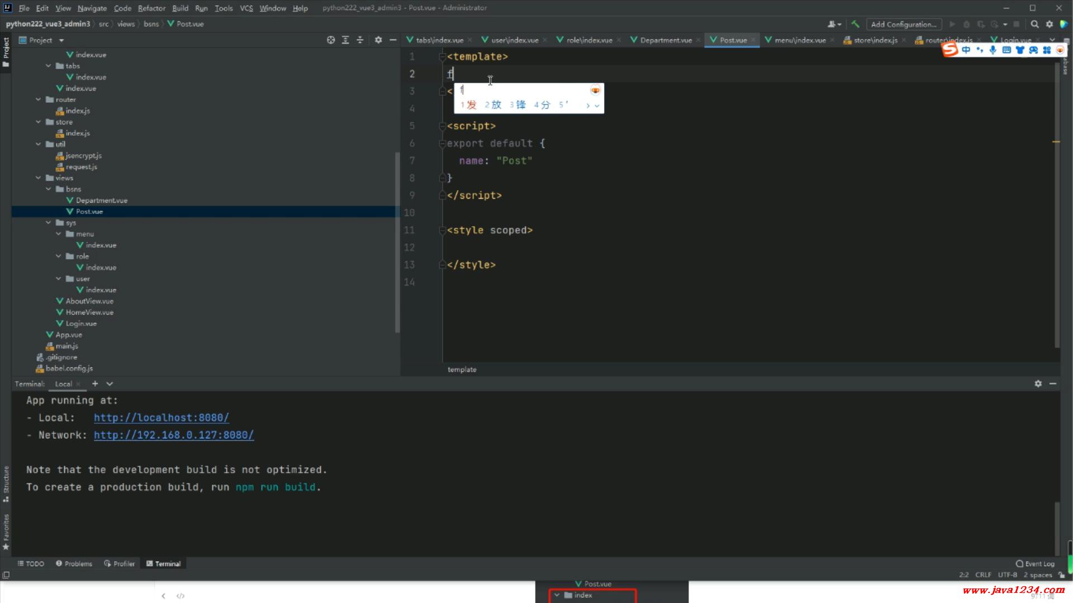This screenshot has height=603, width=1073.
Task: Click the Sogou S logo icon
Action: coord(949,50)
